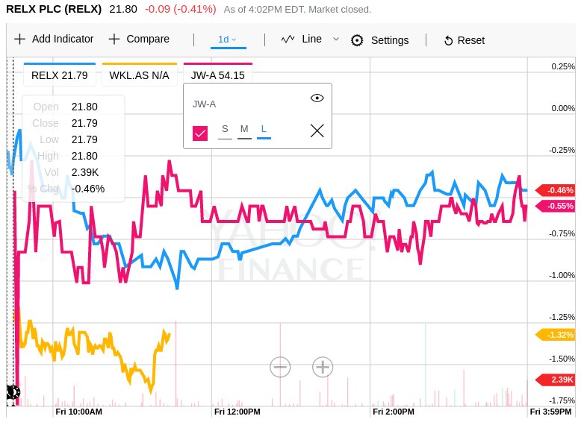Click the Vol 2.39K value

85,172
